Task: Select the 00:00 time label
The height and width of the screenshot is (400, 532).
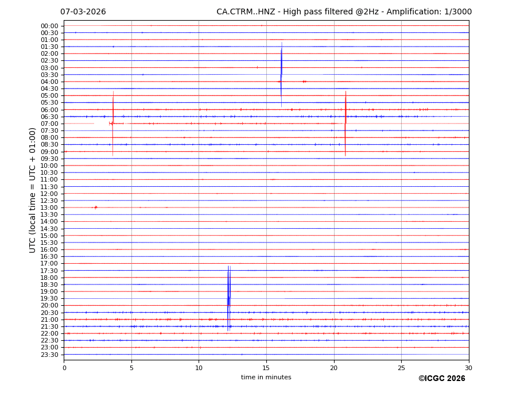Action: [49, 26]
